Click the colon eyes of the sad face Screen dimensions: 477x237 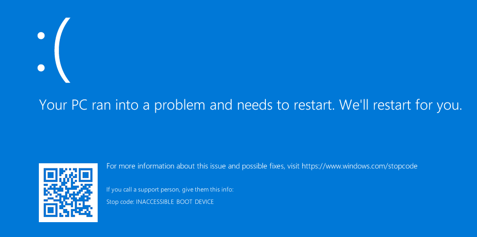coord(40,51)
